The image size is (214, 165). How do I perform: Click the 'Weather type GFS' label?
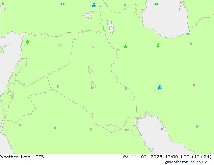click(22, 157)
